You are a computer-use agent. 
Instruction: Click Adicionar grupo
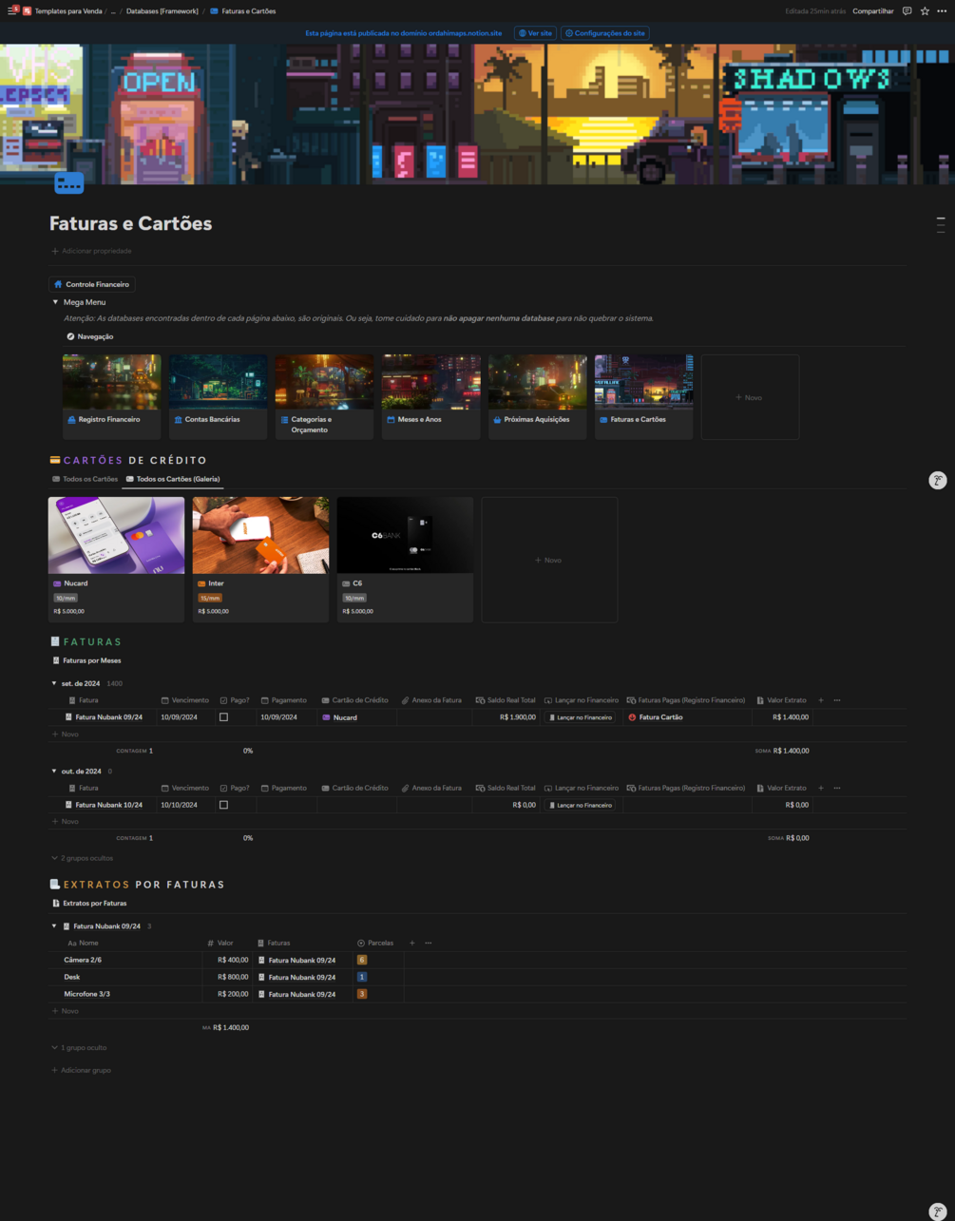(81, 1070)
